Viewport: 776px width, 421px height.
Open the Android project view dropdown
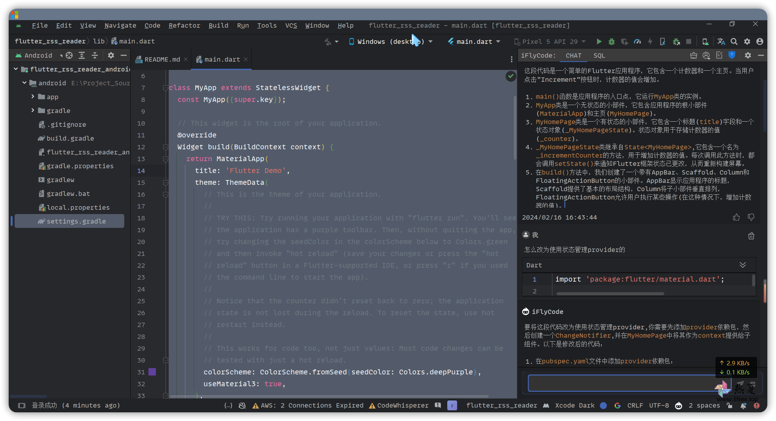(x=39, y=55)
